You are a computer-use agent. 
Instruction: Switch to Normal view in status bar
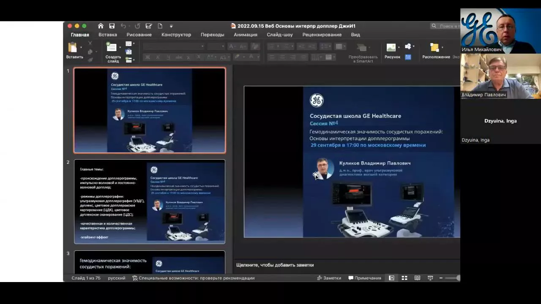(x=392, y=278)
